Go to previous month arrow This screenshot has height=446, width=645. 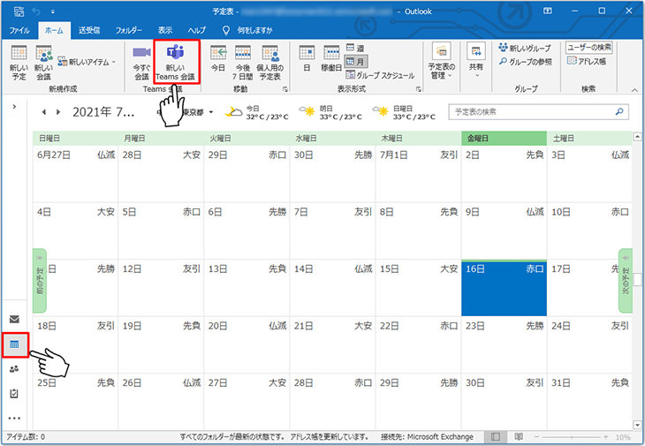(44, 112)
